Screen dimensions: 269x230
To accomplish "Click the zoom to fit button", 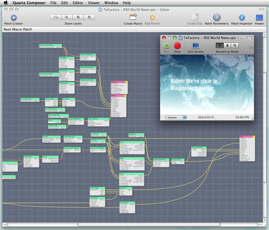I will pos(56,17).
